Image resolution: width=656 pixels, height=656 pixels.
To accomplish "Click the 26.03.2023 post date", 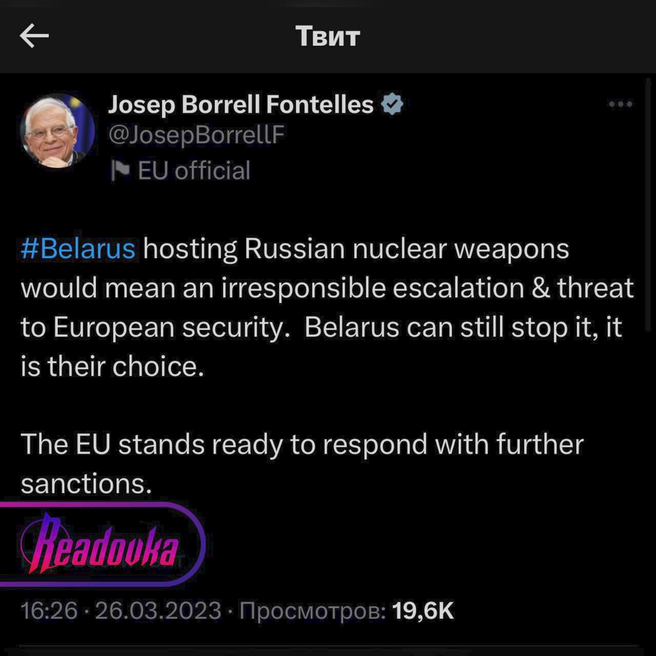I will pos(158,610).
